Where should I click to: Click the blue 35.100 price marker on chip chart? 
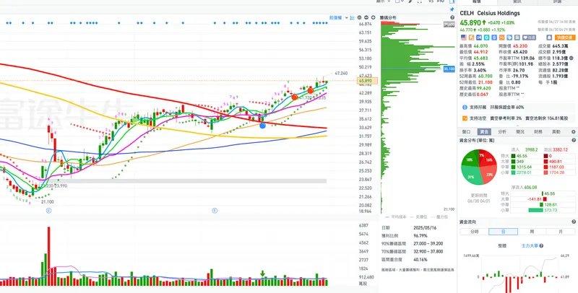[449, 69]
